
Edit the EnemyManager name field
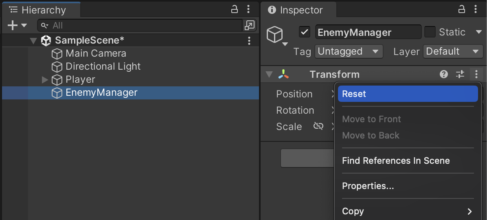coord(369,32)
